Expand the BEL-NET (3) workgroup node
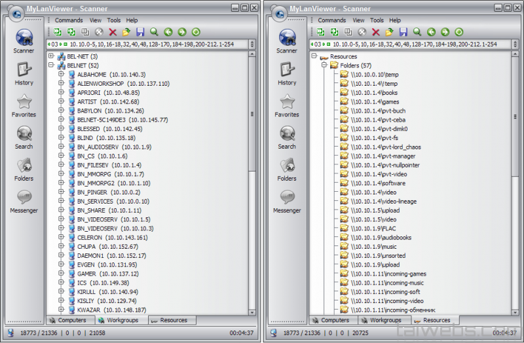 coord(51,57)
